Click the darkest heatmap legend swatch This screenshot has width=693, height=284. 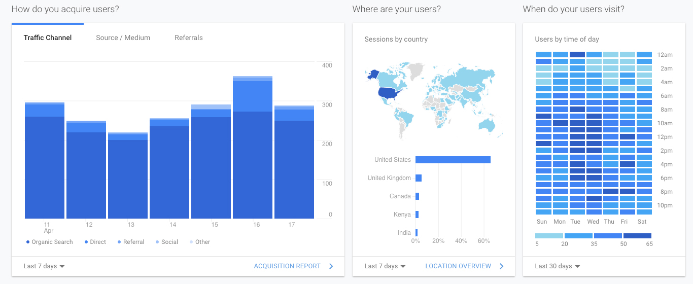(637, 236)
